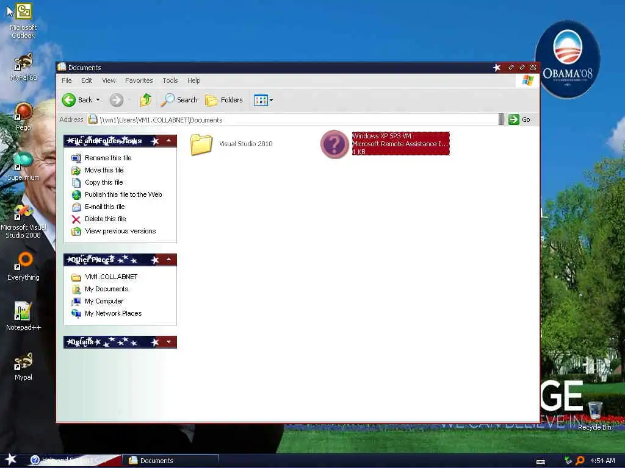
Task: Go up one folder level
Action: tap(146, 100)
